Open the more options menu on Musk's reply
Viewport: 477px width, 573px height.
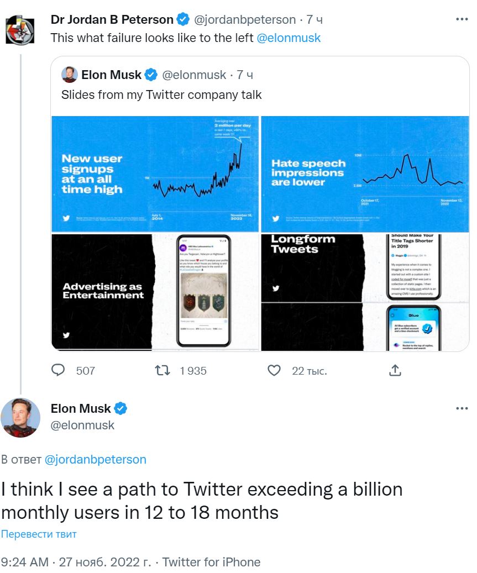(462, 408)
